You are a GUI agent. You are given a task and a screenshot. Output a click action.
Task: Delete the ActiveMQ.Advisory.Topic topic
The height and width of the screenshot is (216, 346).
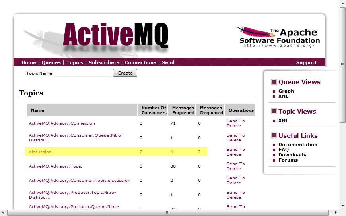coord(234,169)
